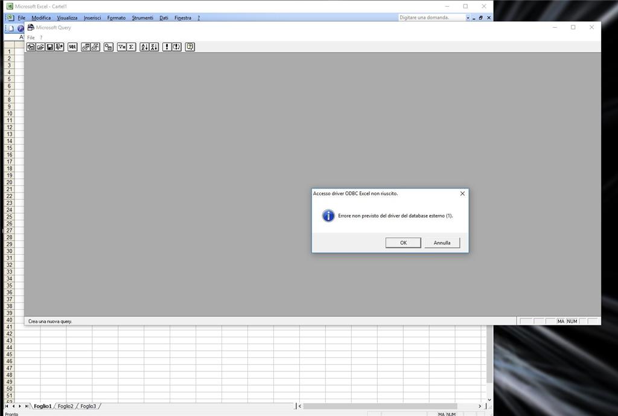Minimize the Cartel1 workbook window
This screenshot has width=618, height=416.
click(474, 18)
